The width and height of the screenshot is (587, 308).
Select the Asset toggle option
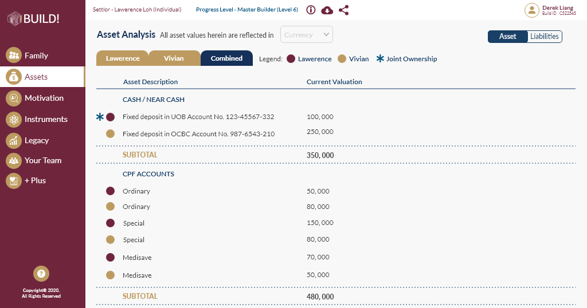tap(508, 37)
